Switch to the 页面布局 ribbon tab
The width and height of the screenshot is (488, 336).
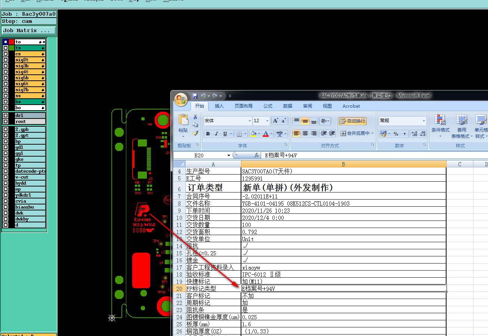click(244, 106)
